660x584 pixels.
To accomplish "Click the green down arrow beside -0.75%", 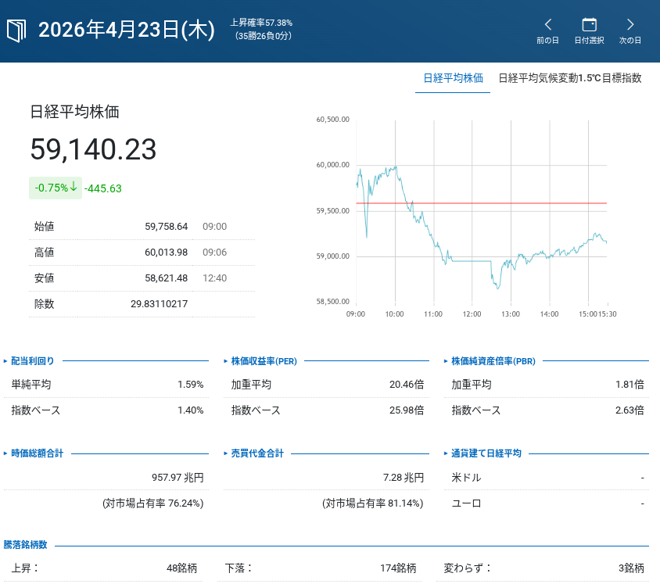I will (74, 187).
